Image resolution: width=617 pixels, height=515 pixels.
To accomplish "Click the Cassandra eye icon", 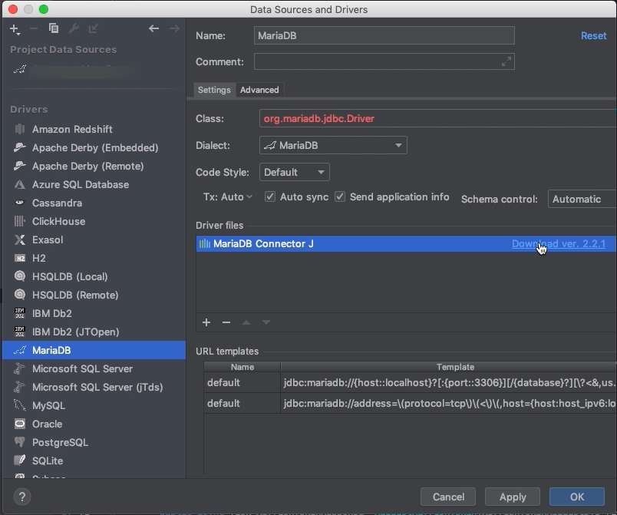I will tap(20, 203).
